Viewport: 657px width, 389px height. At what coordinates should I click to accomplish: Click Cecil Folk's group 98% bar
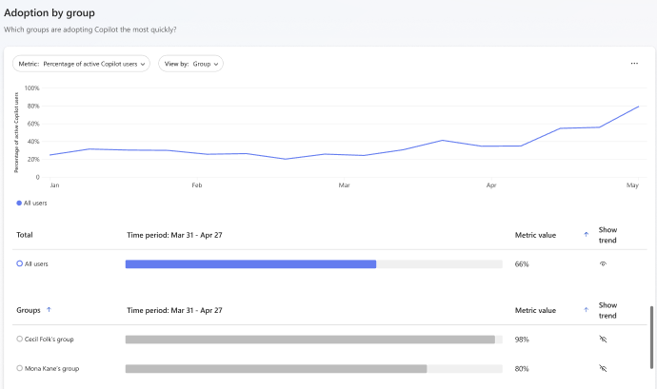309,340
